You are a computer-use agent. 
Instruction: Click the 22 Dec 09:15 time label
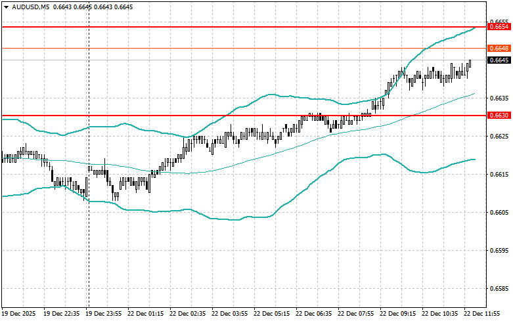(x=397, y=314)
